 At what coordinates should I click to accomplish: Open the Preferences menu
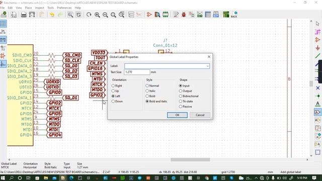(64, 8)
